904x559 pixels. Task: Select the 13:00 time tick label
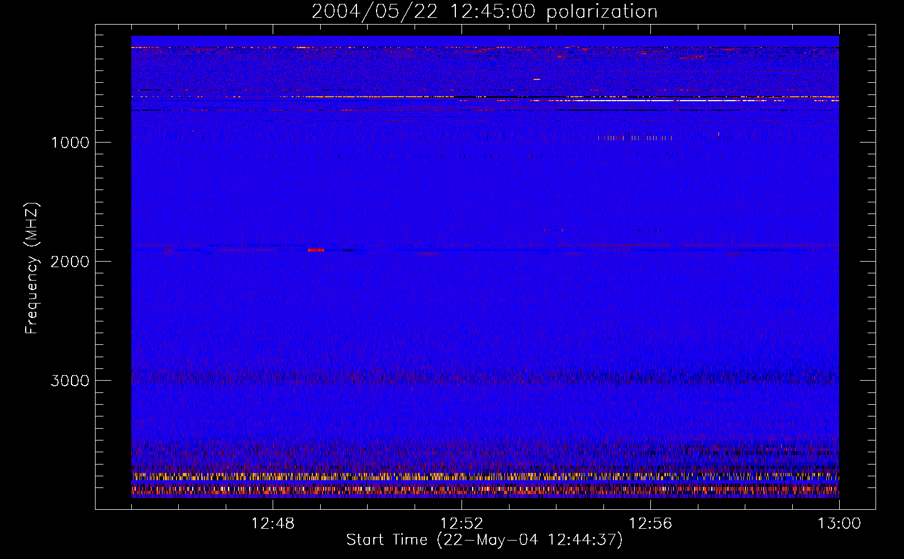[x=839, y=524]
